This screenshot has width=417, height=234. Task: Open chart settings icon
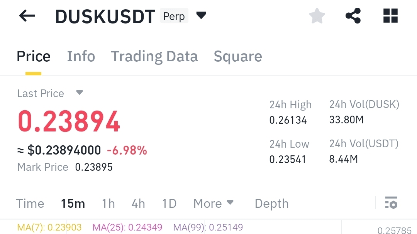click(x=391, y=203)
